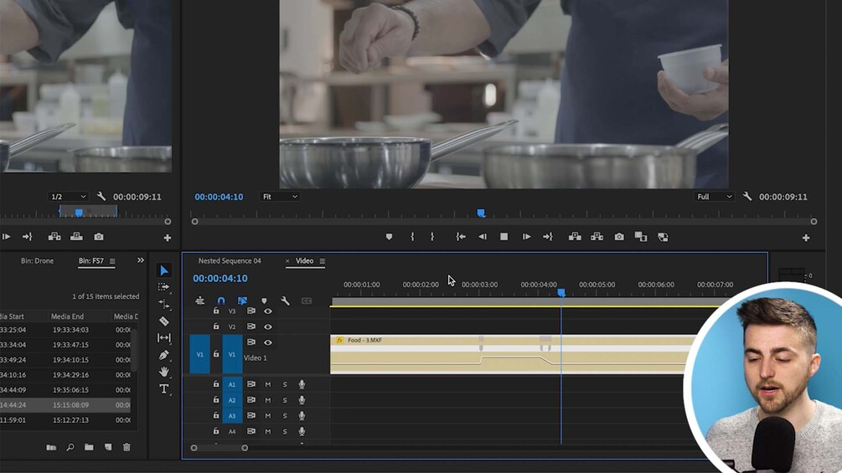This screenshot has height=473, width=842.
Task: Close the Video sequence tab
Action: click(x=287, y=261)
